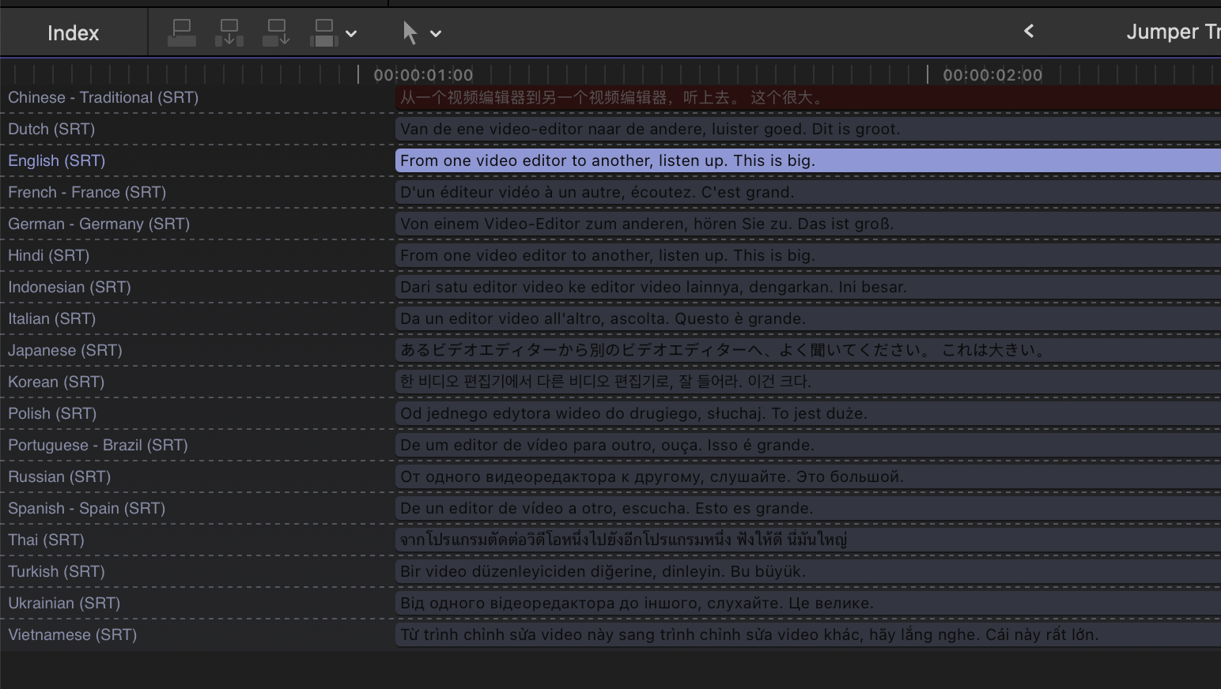1221x689 pixels.
Task: Click the insert clip edit icon
Action: coord(229,33)
